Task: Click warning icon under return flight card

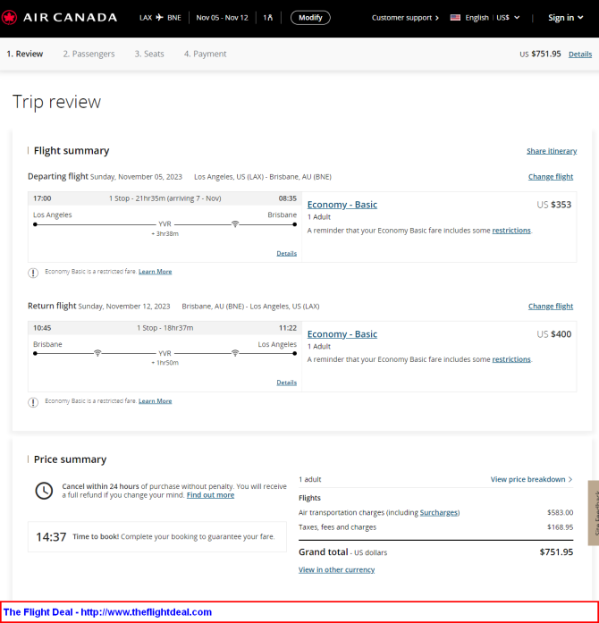Action: [x=33, y=402]
